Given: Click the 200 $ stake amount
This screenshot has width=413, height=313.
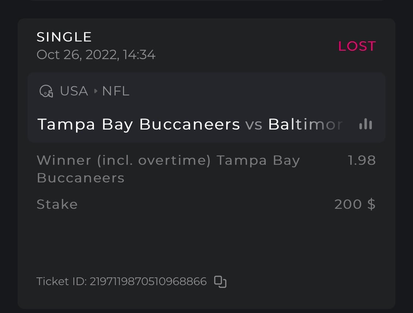Looking at the screenshot, I should (355, 204).
